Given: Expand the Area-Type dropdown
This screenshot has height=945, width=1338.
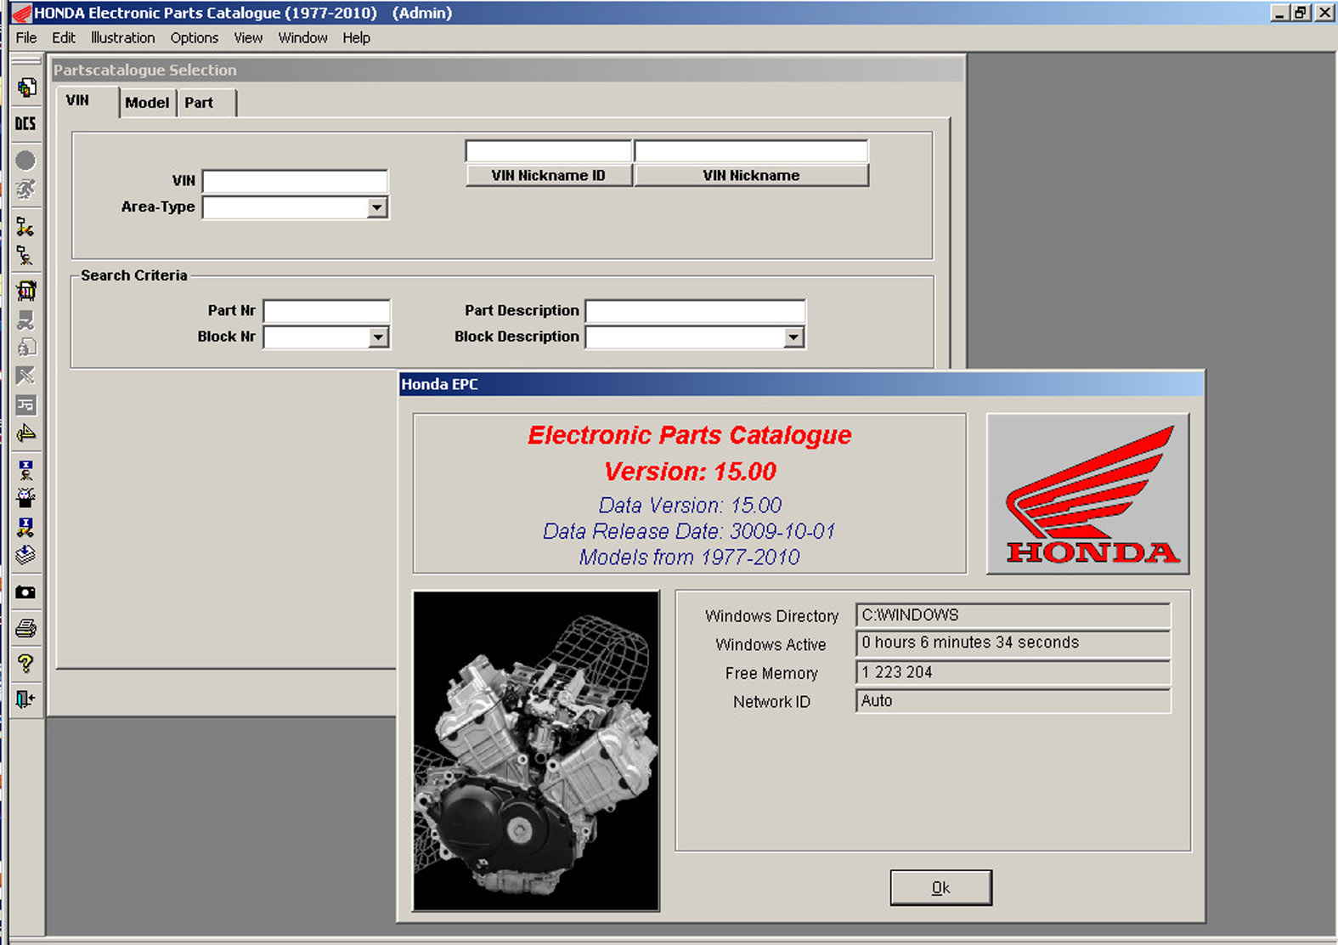Looking at the screenshot, I should tap(376, 208).
